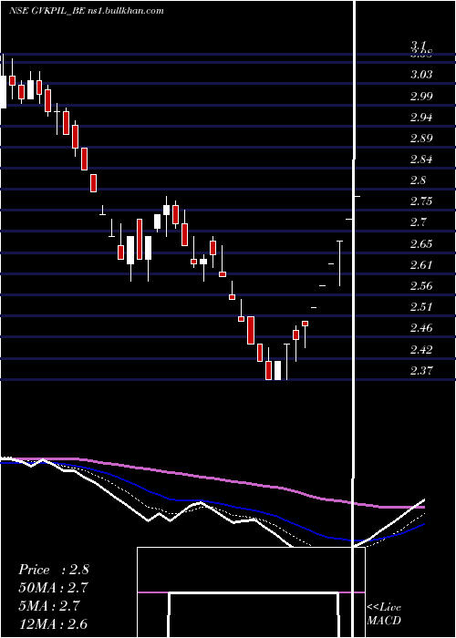Click the 2.56 price axis label
456x638 pixels.
pos(421,285)
